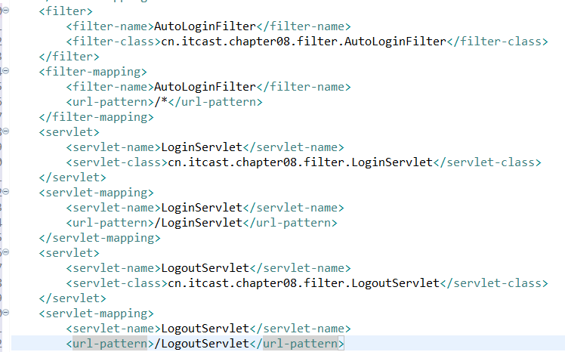Click the highlighted opening url-pattern tag on last line
The width and height of the screenshot is (565, 352).
110,344
